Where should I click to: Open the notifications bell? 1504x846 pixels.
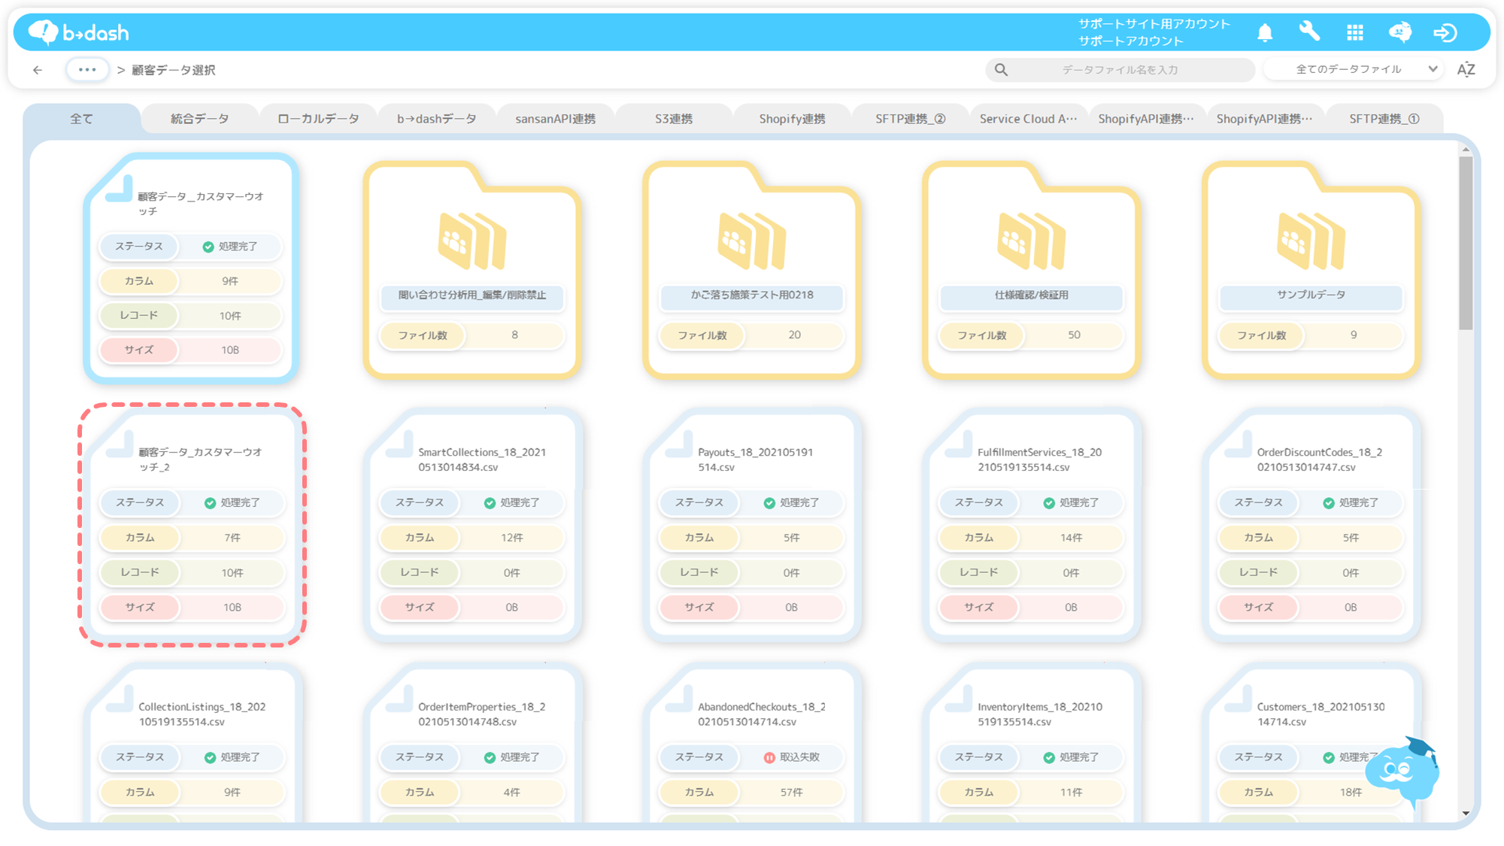pyautogui.click(x=1265, y=32)
